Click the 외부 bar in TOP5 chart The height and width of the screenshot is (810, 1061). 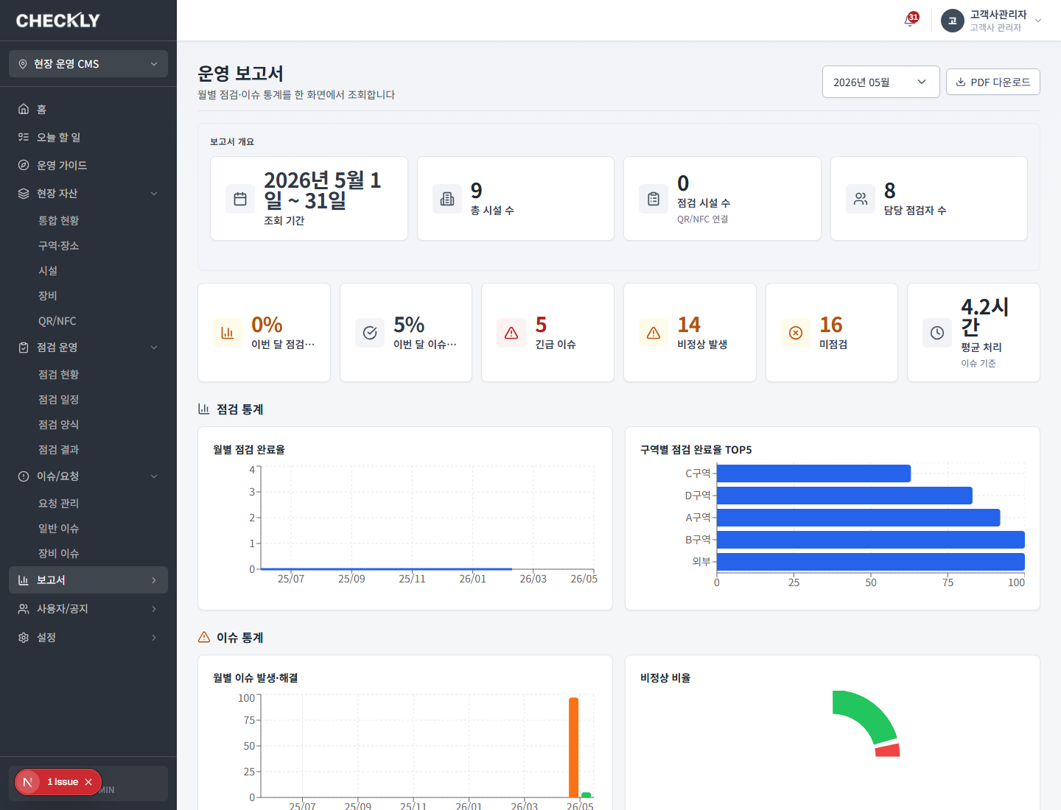coord(871,562)
